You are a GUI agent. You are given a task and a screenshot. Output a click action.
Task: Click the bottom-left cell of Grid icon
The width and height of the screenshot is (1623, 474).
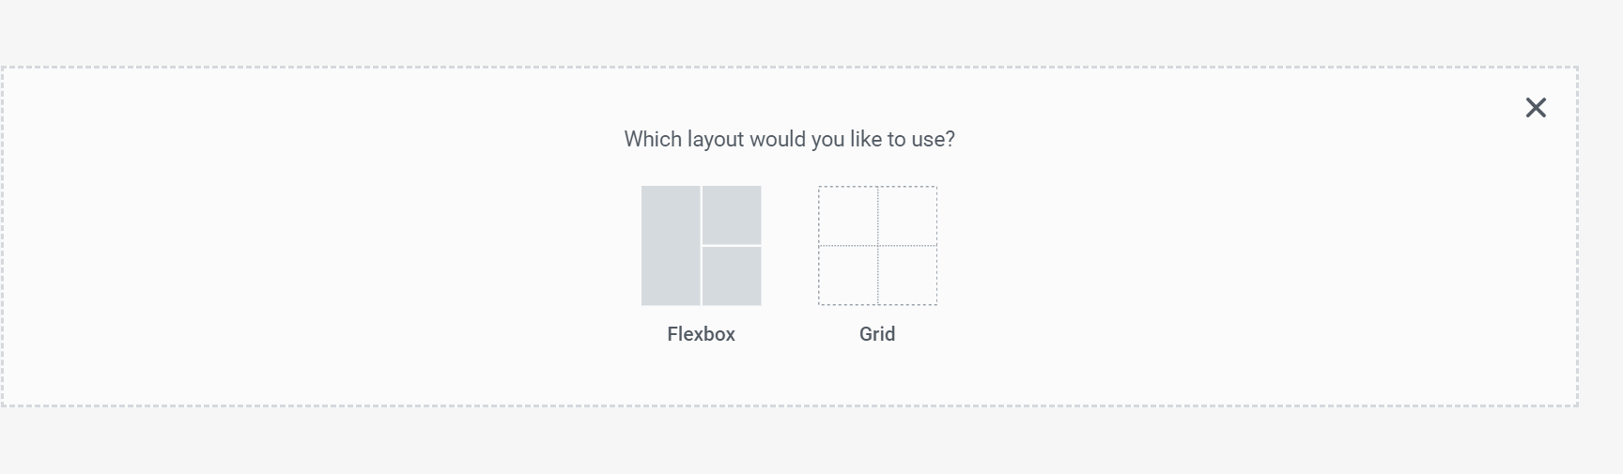(x=848, y=275)
